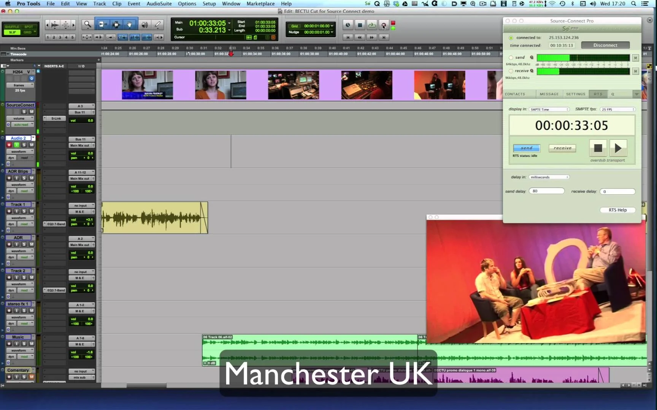Open the Track menu
Screen dimensions: 657x410
tap(99, 3)
